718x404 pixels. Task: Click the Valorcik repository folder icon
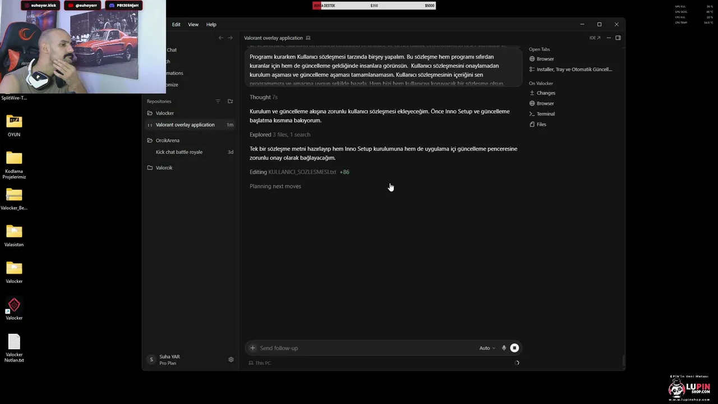click(x=150, y=168)
